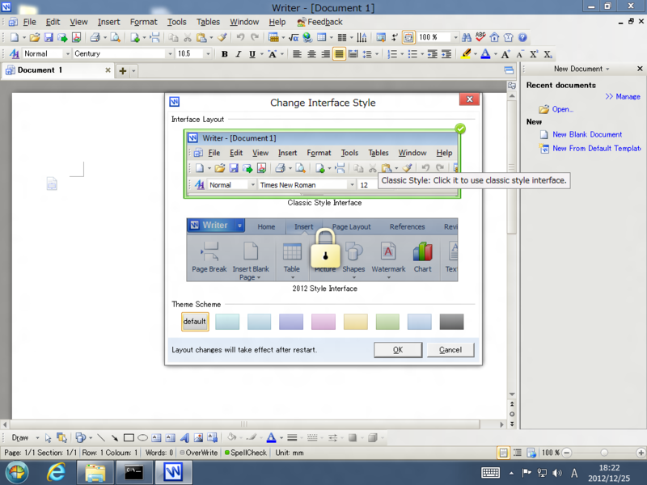Screen dimensions: 647x485
Task: Click New Blank Document link
Action: (587, 134)
